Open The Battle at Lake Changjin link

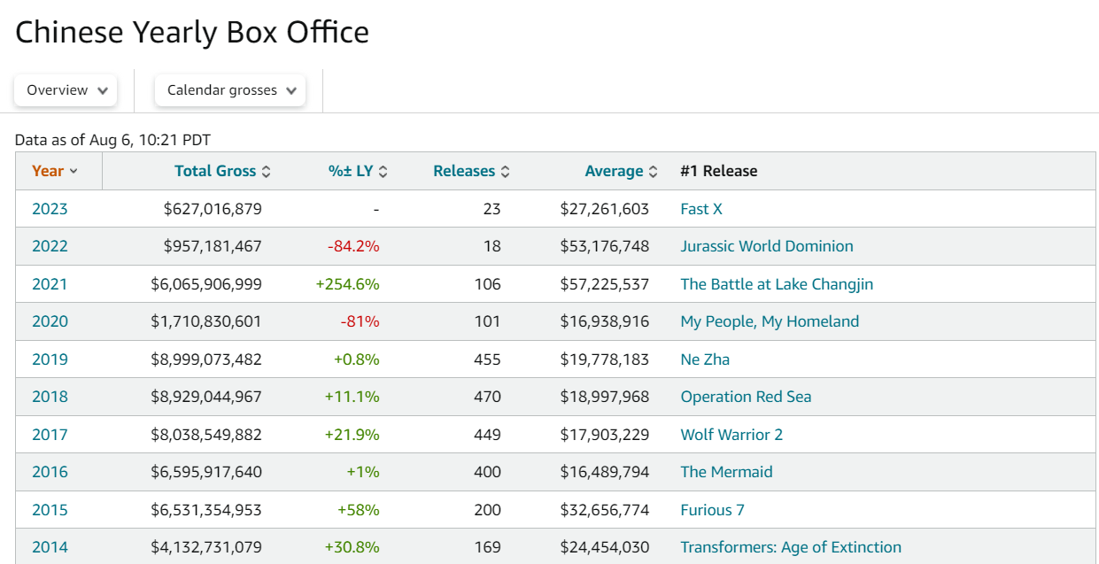777,284
